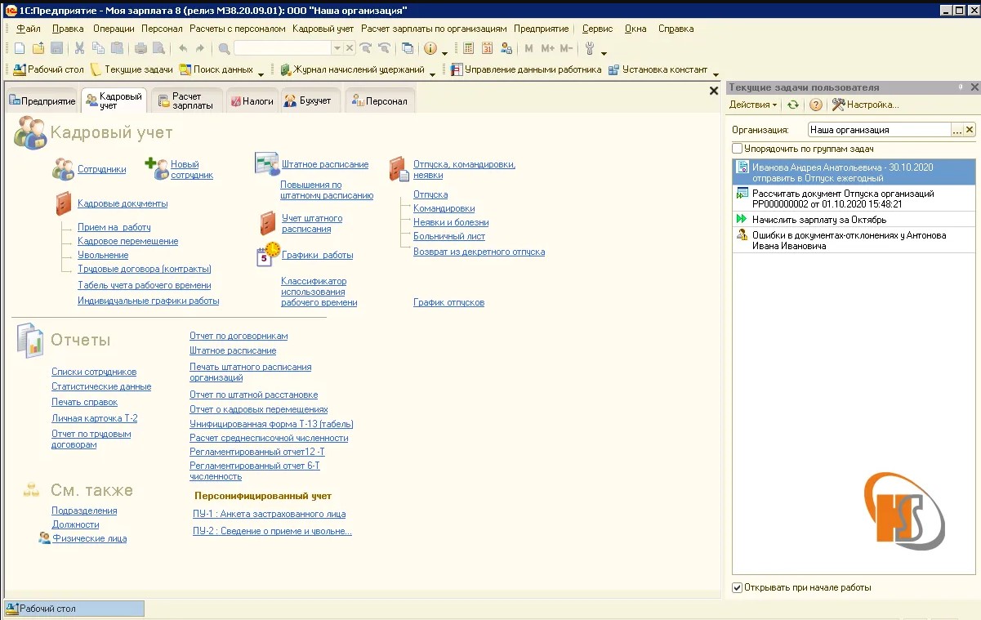Open the Файл menu
The width and height of the screenshot is (981, 620).
click(29, 29)
